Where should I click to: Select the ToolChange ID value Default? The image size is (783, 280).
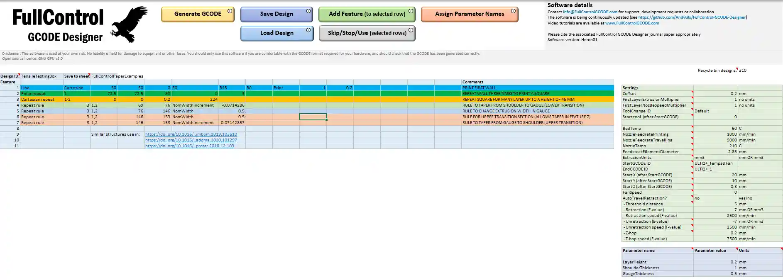coord(715,111)
